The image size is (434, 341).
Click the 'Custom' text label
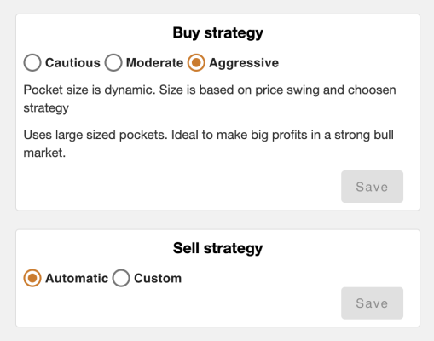158,278
